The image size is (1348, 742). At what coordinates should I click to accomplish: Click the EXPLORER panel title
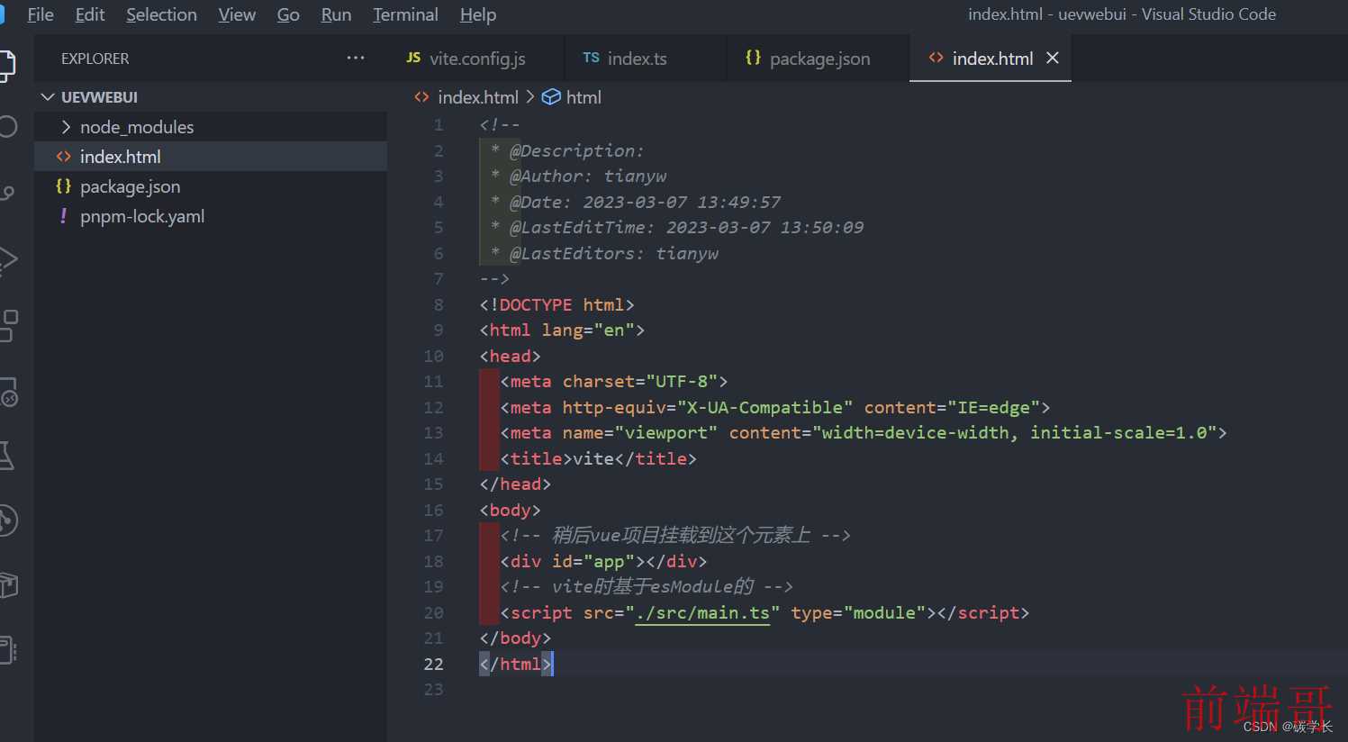pyautogui.click(x=95, y=59)
